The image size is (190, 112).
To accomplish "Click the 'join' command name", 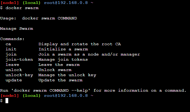I will coord(11,54).
